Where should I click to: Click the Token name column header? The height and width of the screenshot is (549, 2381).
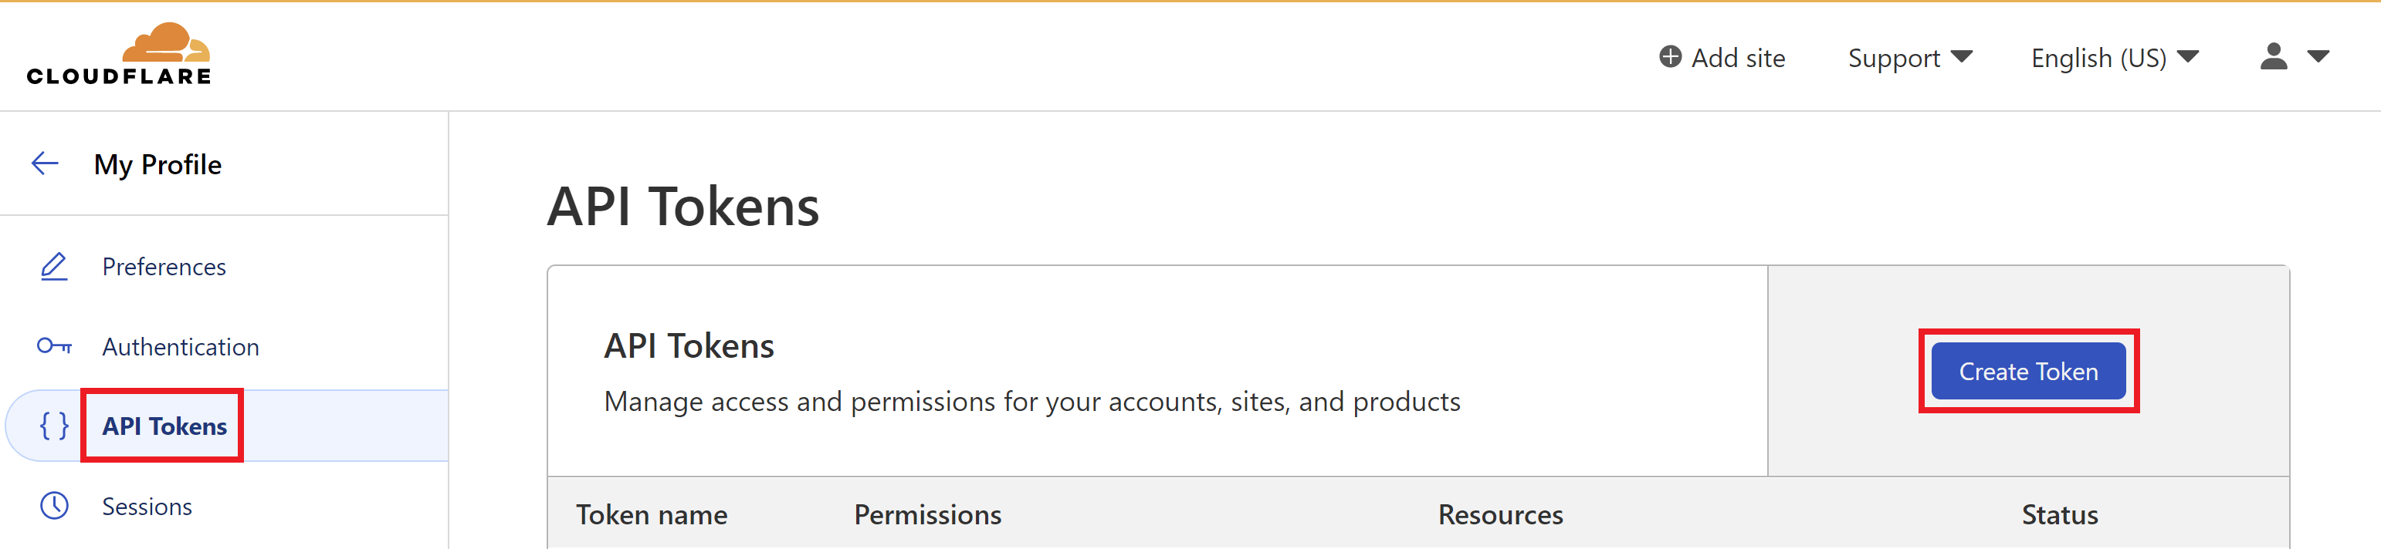point(652,514)
